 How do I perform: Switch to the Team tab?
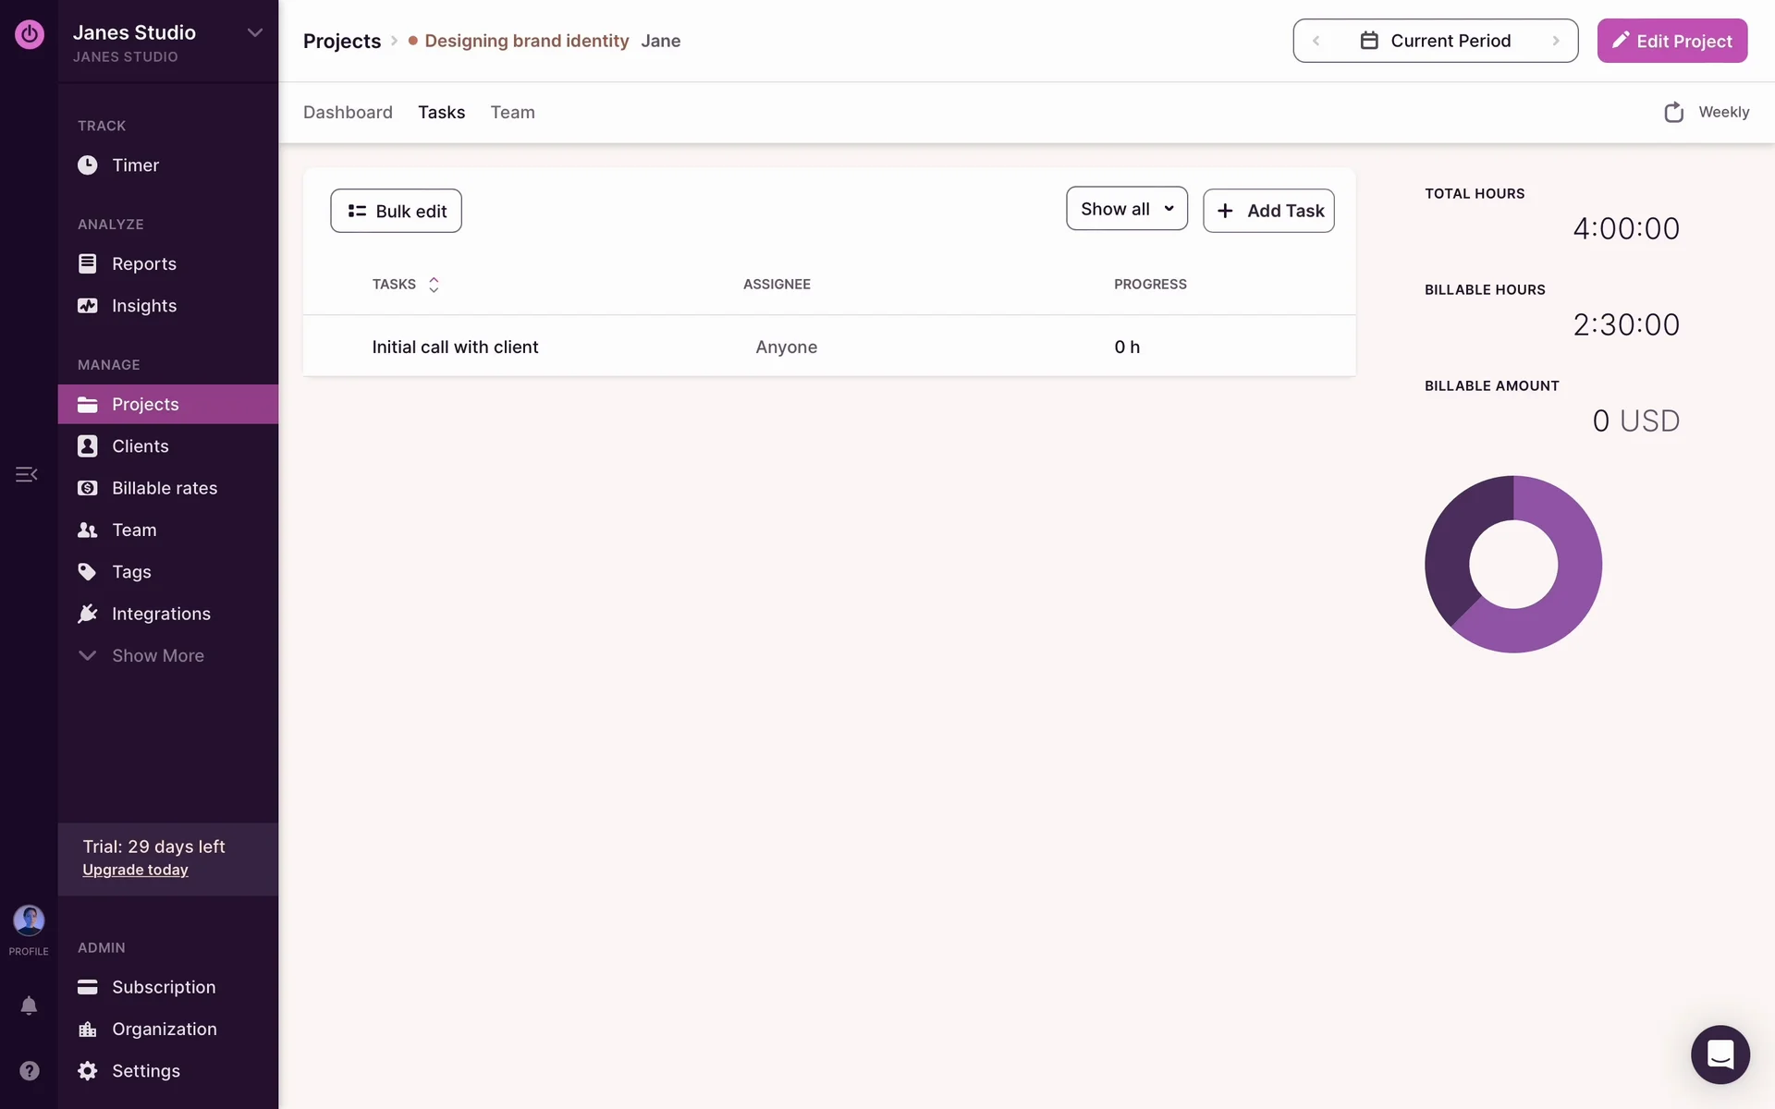click(x=512, y=113)
